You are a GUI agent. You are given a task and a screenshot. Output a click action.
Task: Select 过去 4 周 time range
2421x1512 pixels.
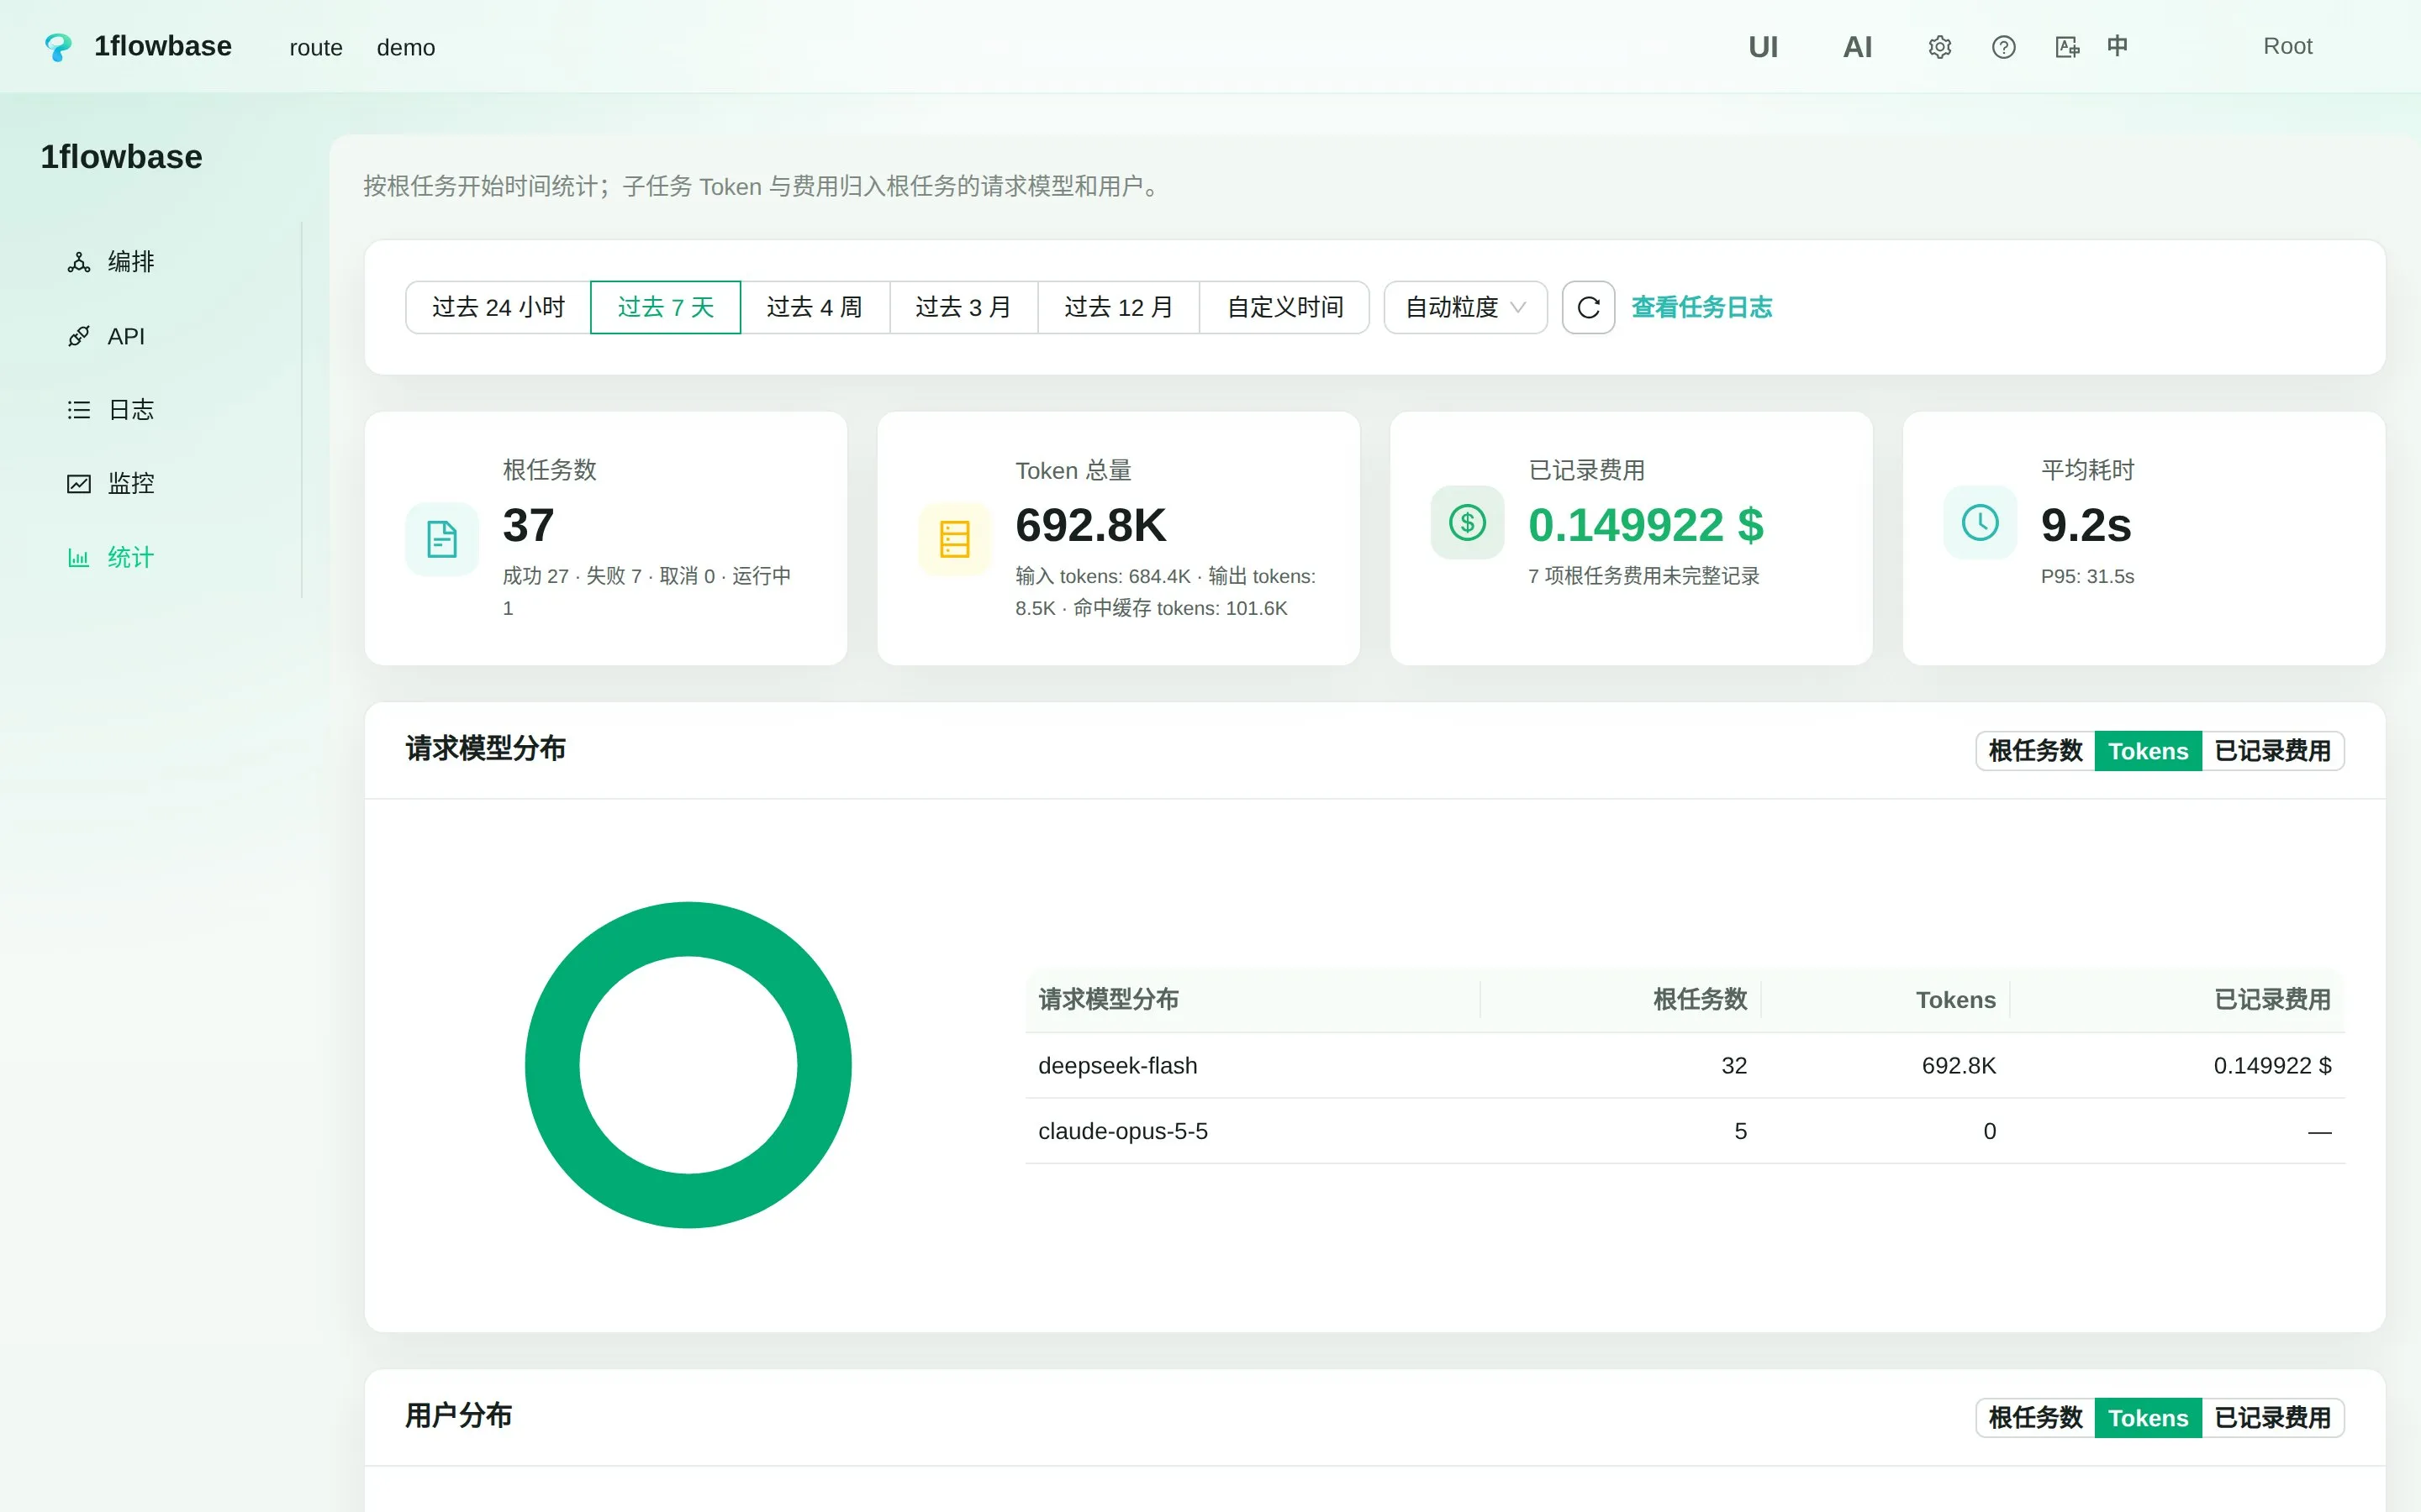click(x=815, y=307)
